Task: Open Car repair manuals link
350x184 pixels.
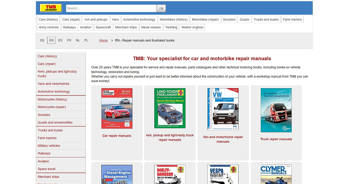Action: [x=117, y=136]
